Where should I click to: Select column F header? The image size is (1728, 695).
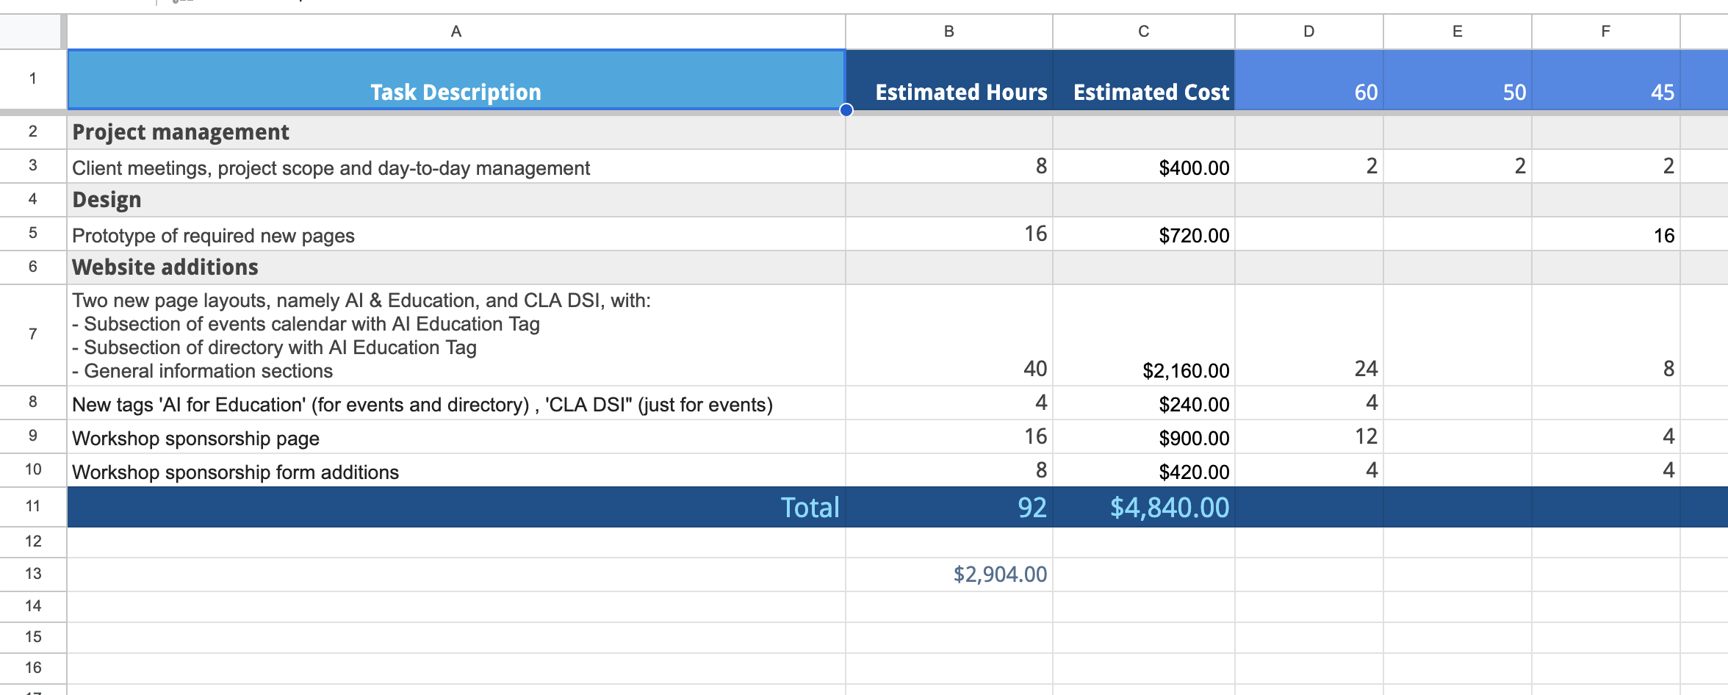click(x=1605, y=32)
